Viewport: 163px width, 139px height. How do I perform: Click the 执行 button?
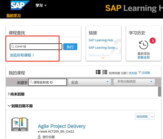(70, 47)
